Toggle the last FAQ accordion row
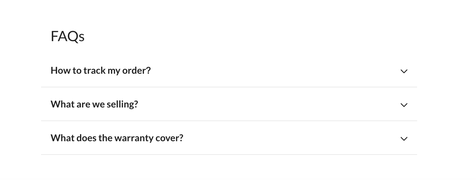476x180 pixels. pyautogui.click(x=229, y=138)
